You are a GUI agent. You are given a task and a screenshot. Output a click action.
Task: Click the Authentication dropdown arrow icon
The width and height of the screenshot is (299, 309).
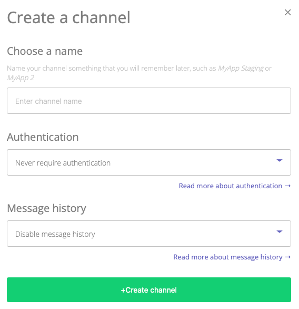[280, 160]
